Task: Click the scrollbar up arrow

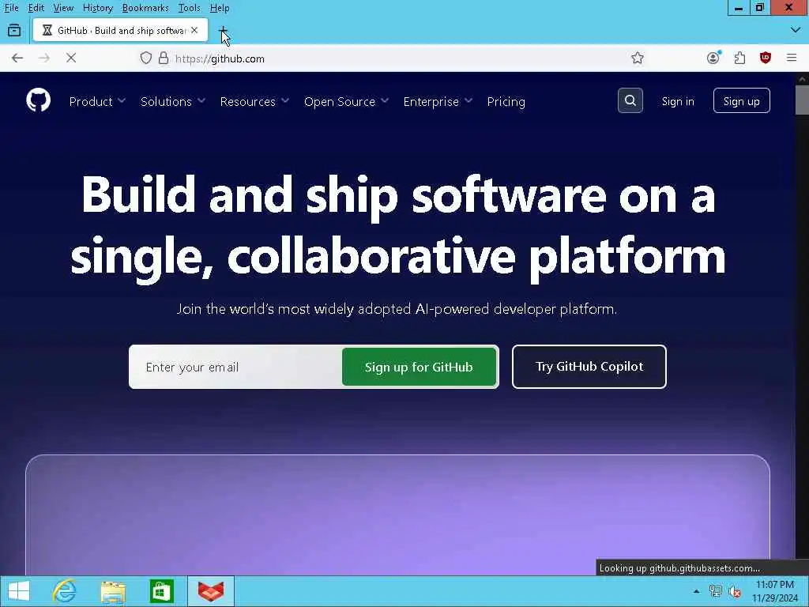Action: click(802, 78)
